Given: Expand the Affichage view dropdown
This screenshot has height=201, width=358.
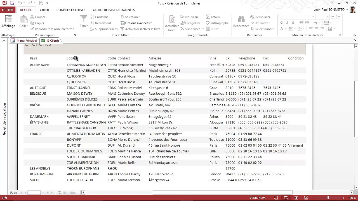Looking at the screenshot, I should (x=8, y=30).
